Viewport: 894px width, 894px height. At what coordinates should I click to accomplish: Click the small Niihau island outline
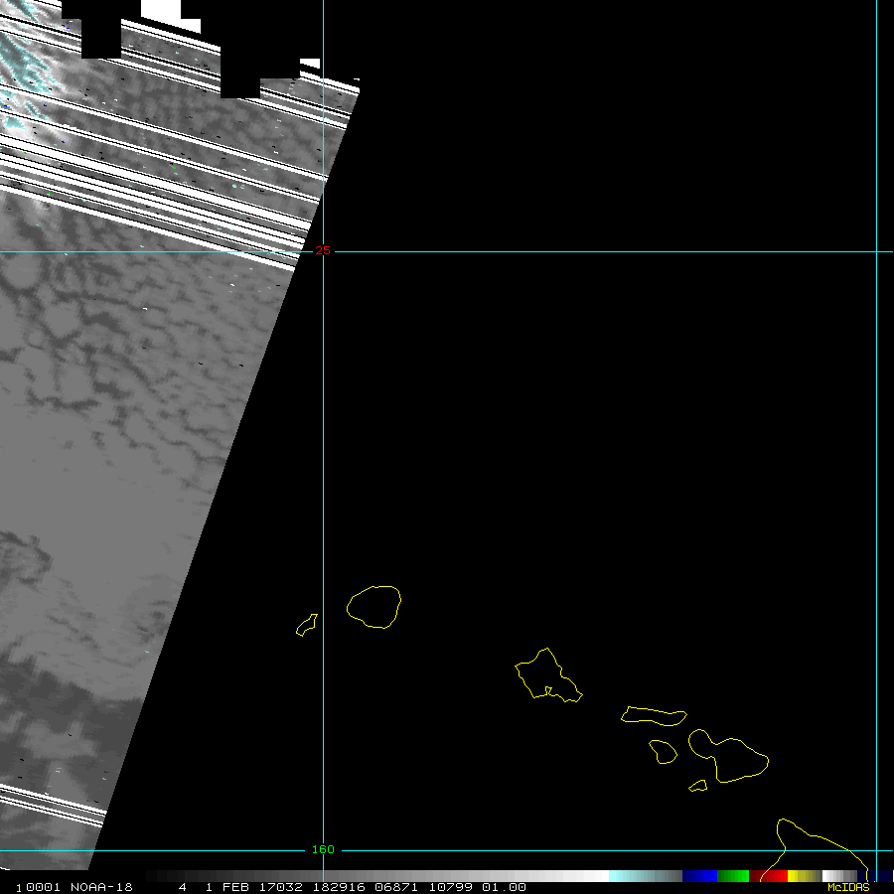(x=307, y=626)
